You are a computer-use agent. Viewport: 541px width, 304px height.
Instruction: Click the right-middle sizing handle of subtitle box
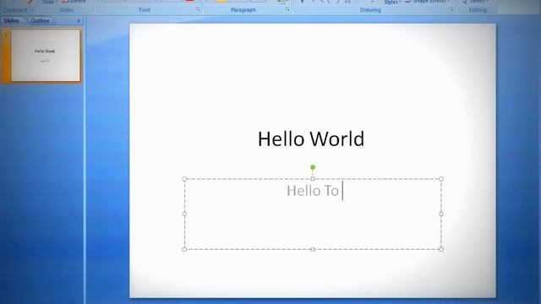[x=441, y=214]
